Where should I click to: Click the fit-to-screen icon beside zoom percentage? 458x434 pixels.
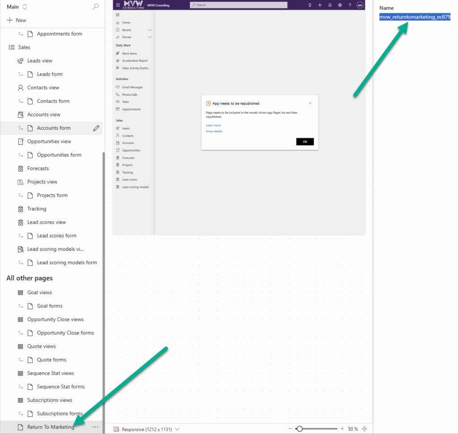click(x=365, y=429)
